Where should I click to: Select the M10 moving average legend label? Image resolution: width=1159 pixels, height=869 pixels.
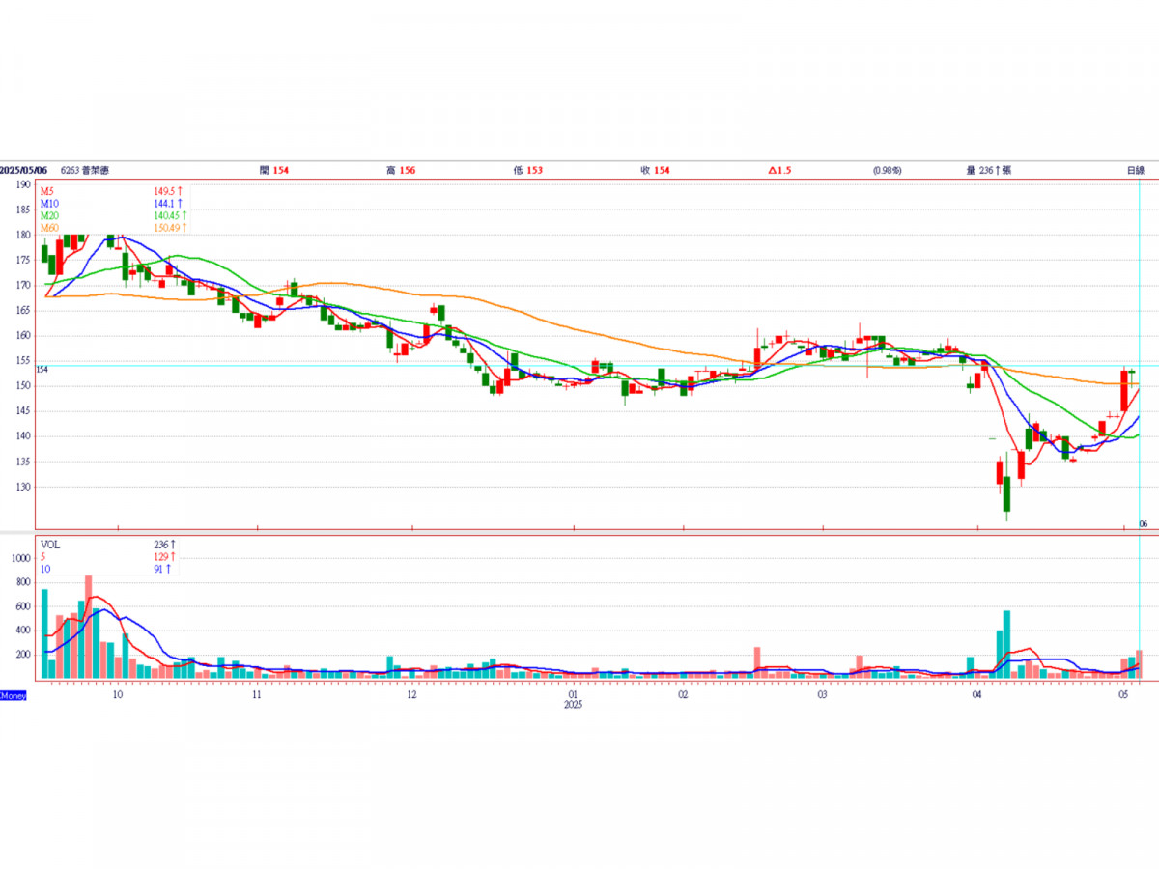point(49,204)
